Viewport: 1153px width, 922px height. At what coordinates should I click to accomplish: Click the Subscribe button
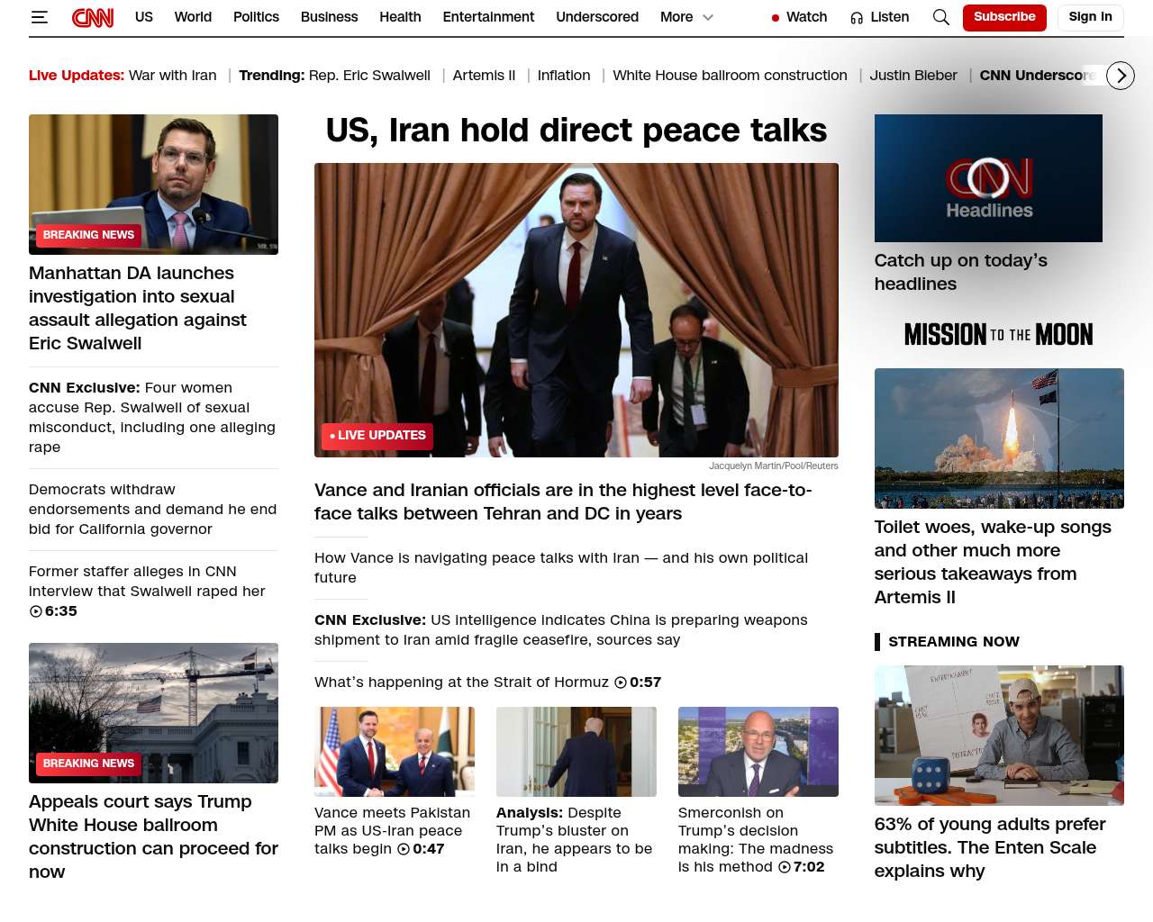pos(1003,17)
